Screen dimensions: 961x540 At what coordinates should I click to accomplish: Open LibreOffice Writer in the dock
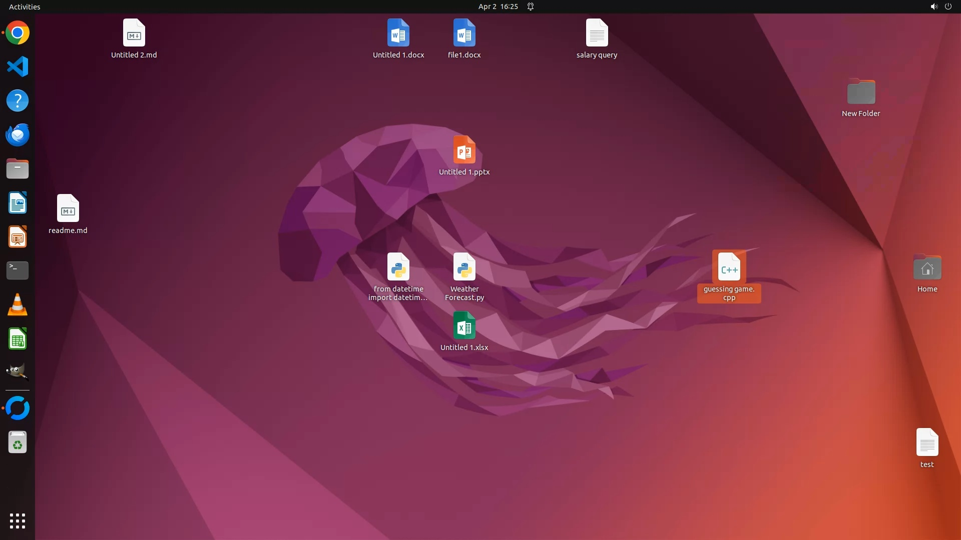coord(18,203)
